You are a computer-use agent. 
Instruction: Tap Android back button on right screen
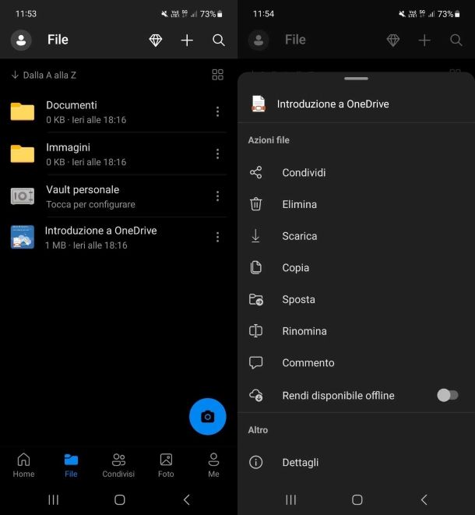(424, 499)
